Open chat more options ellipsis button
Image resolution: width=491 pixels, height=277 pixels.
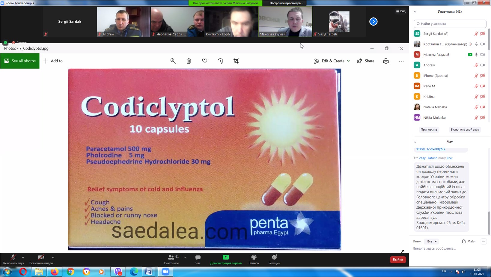484,241
